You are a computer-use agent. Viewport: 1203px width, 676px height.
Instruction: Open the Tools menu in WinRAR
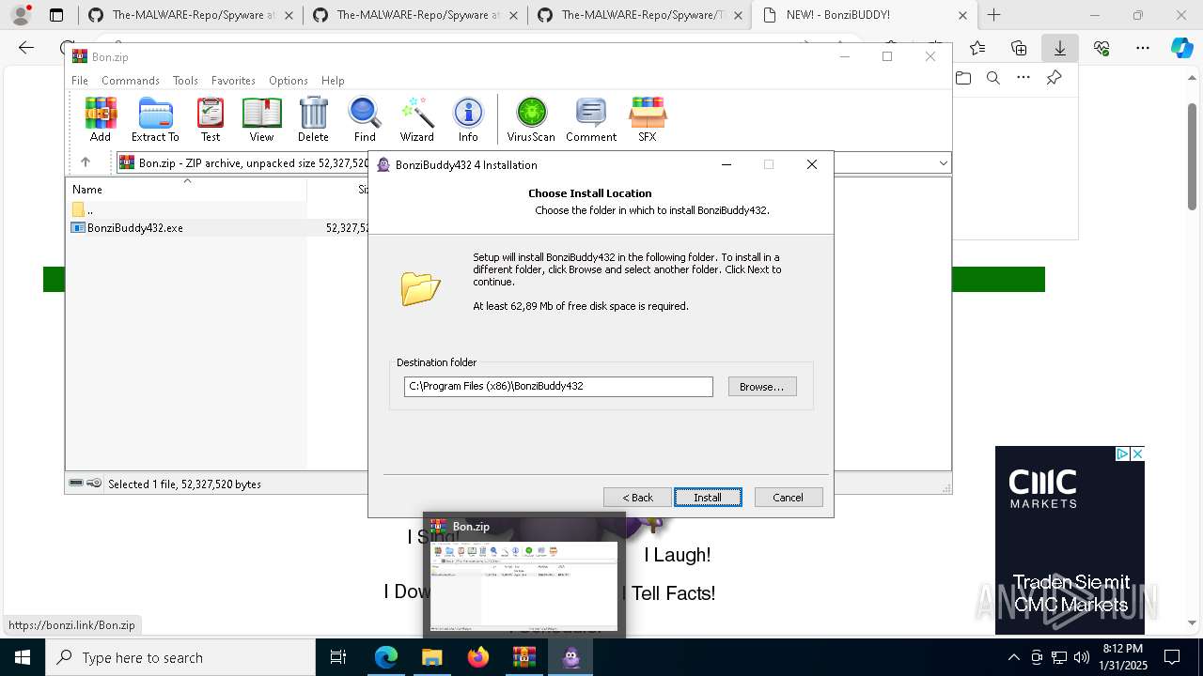185,81
